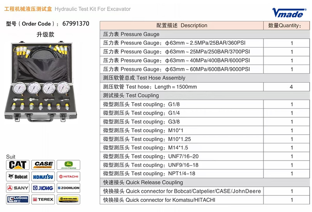This screenshot has height=212, width=312.
Task: Select the Test coupling NPT1/4-18 row
Action: 182,174
